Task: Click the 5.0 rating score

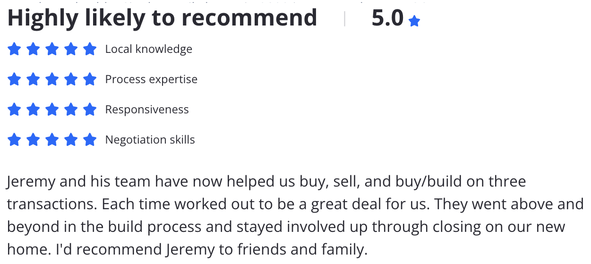Action: pyautogui.click(x=387, y=18)
